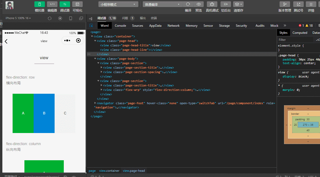Click the 编译 compile refresh icon
320x177 pixels.
[188, 4]
